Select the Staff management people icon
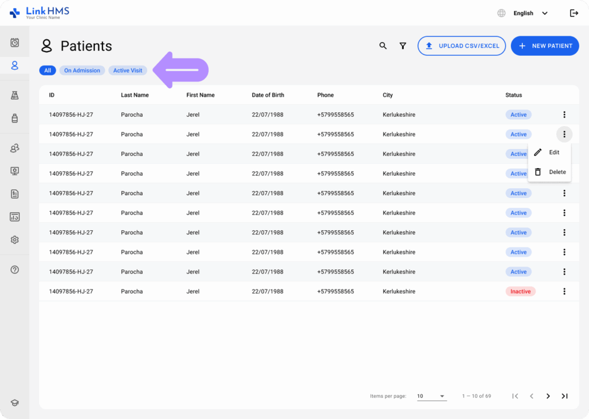589x419 pixels. pyautogui.click(x=15, y=148)
